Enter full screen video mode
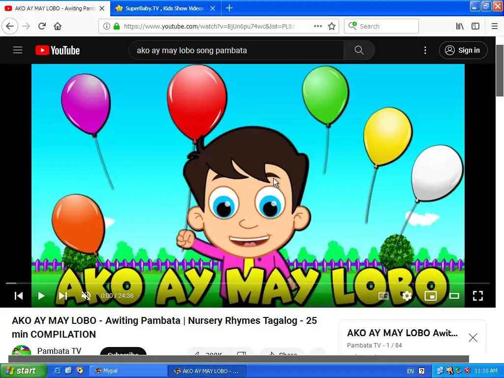 point(477,296)
